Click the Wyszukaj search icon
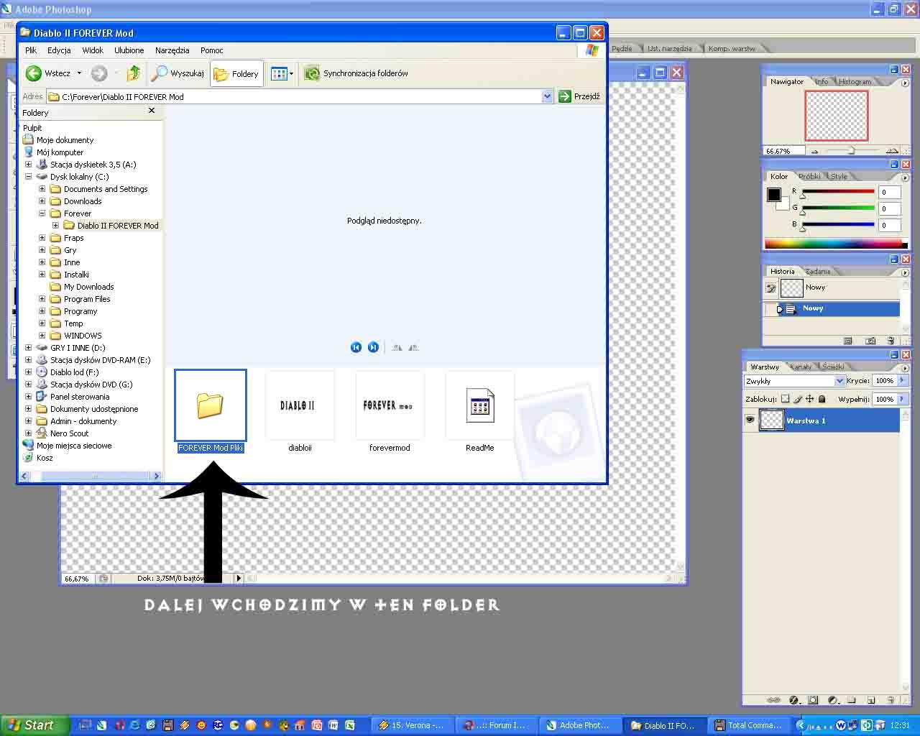The height and width of the screenshot is (736, 920). [160, 73]
